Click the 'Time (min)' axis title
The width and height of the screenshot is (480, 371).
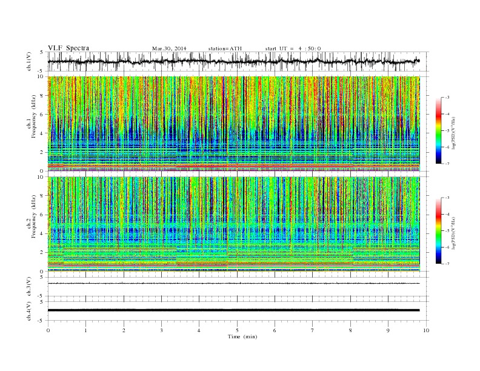tap(242, 336)
